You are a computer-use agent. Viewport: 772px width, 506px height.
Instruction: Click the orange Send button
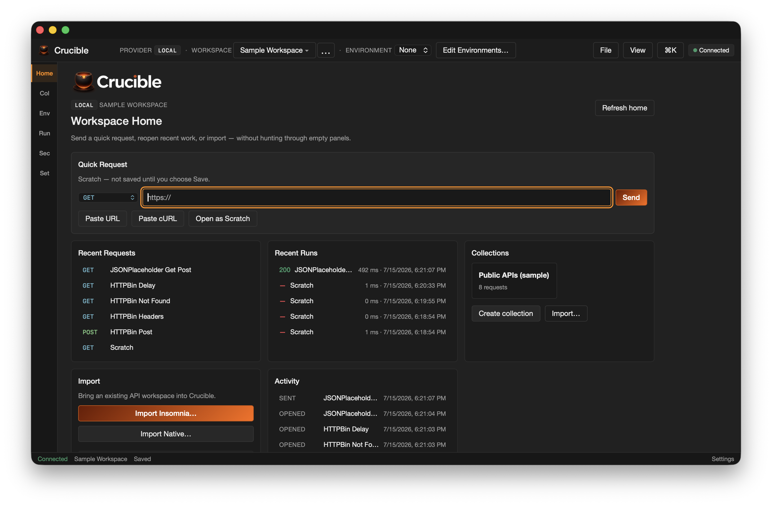631,197
